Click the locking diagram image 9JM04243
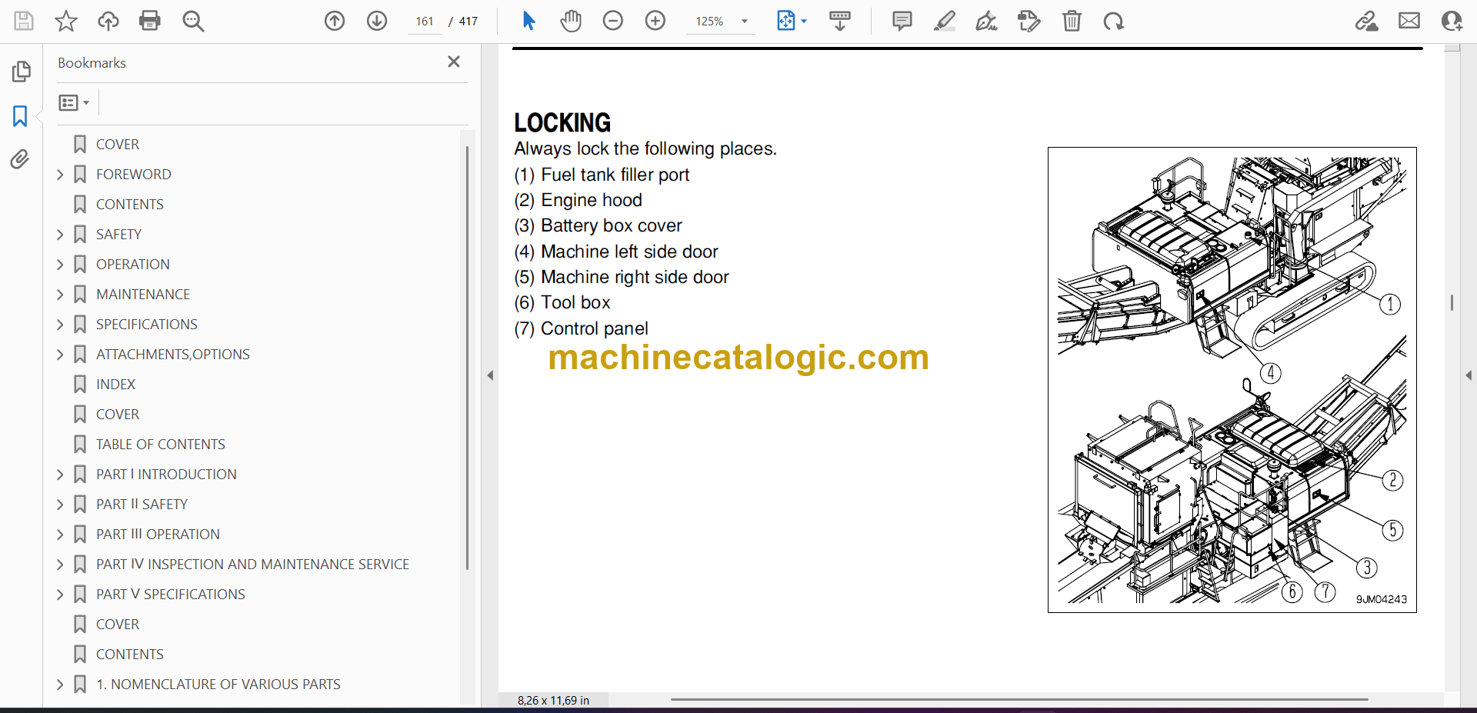 coord(1232,380)
